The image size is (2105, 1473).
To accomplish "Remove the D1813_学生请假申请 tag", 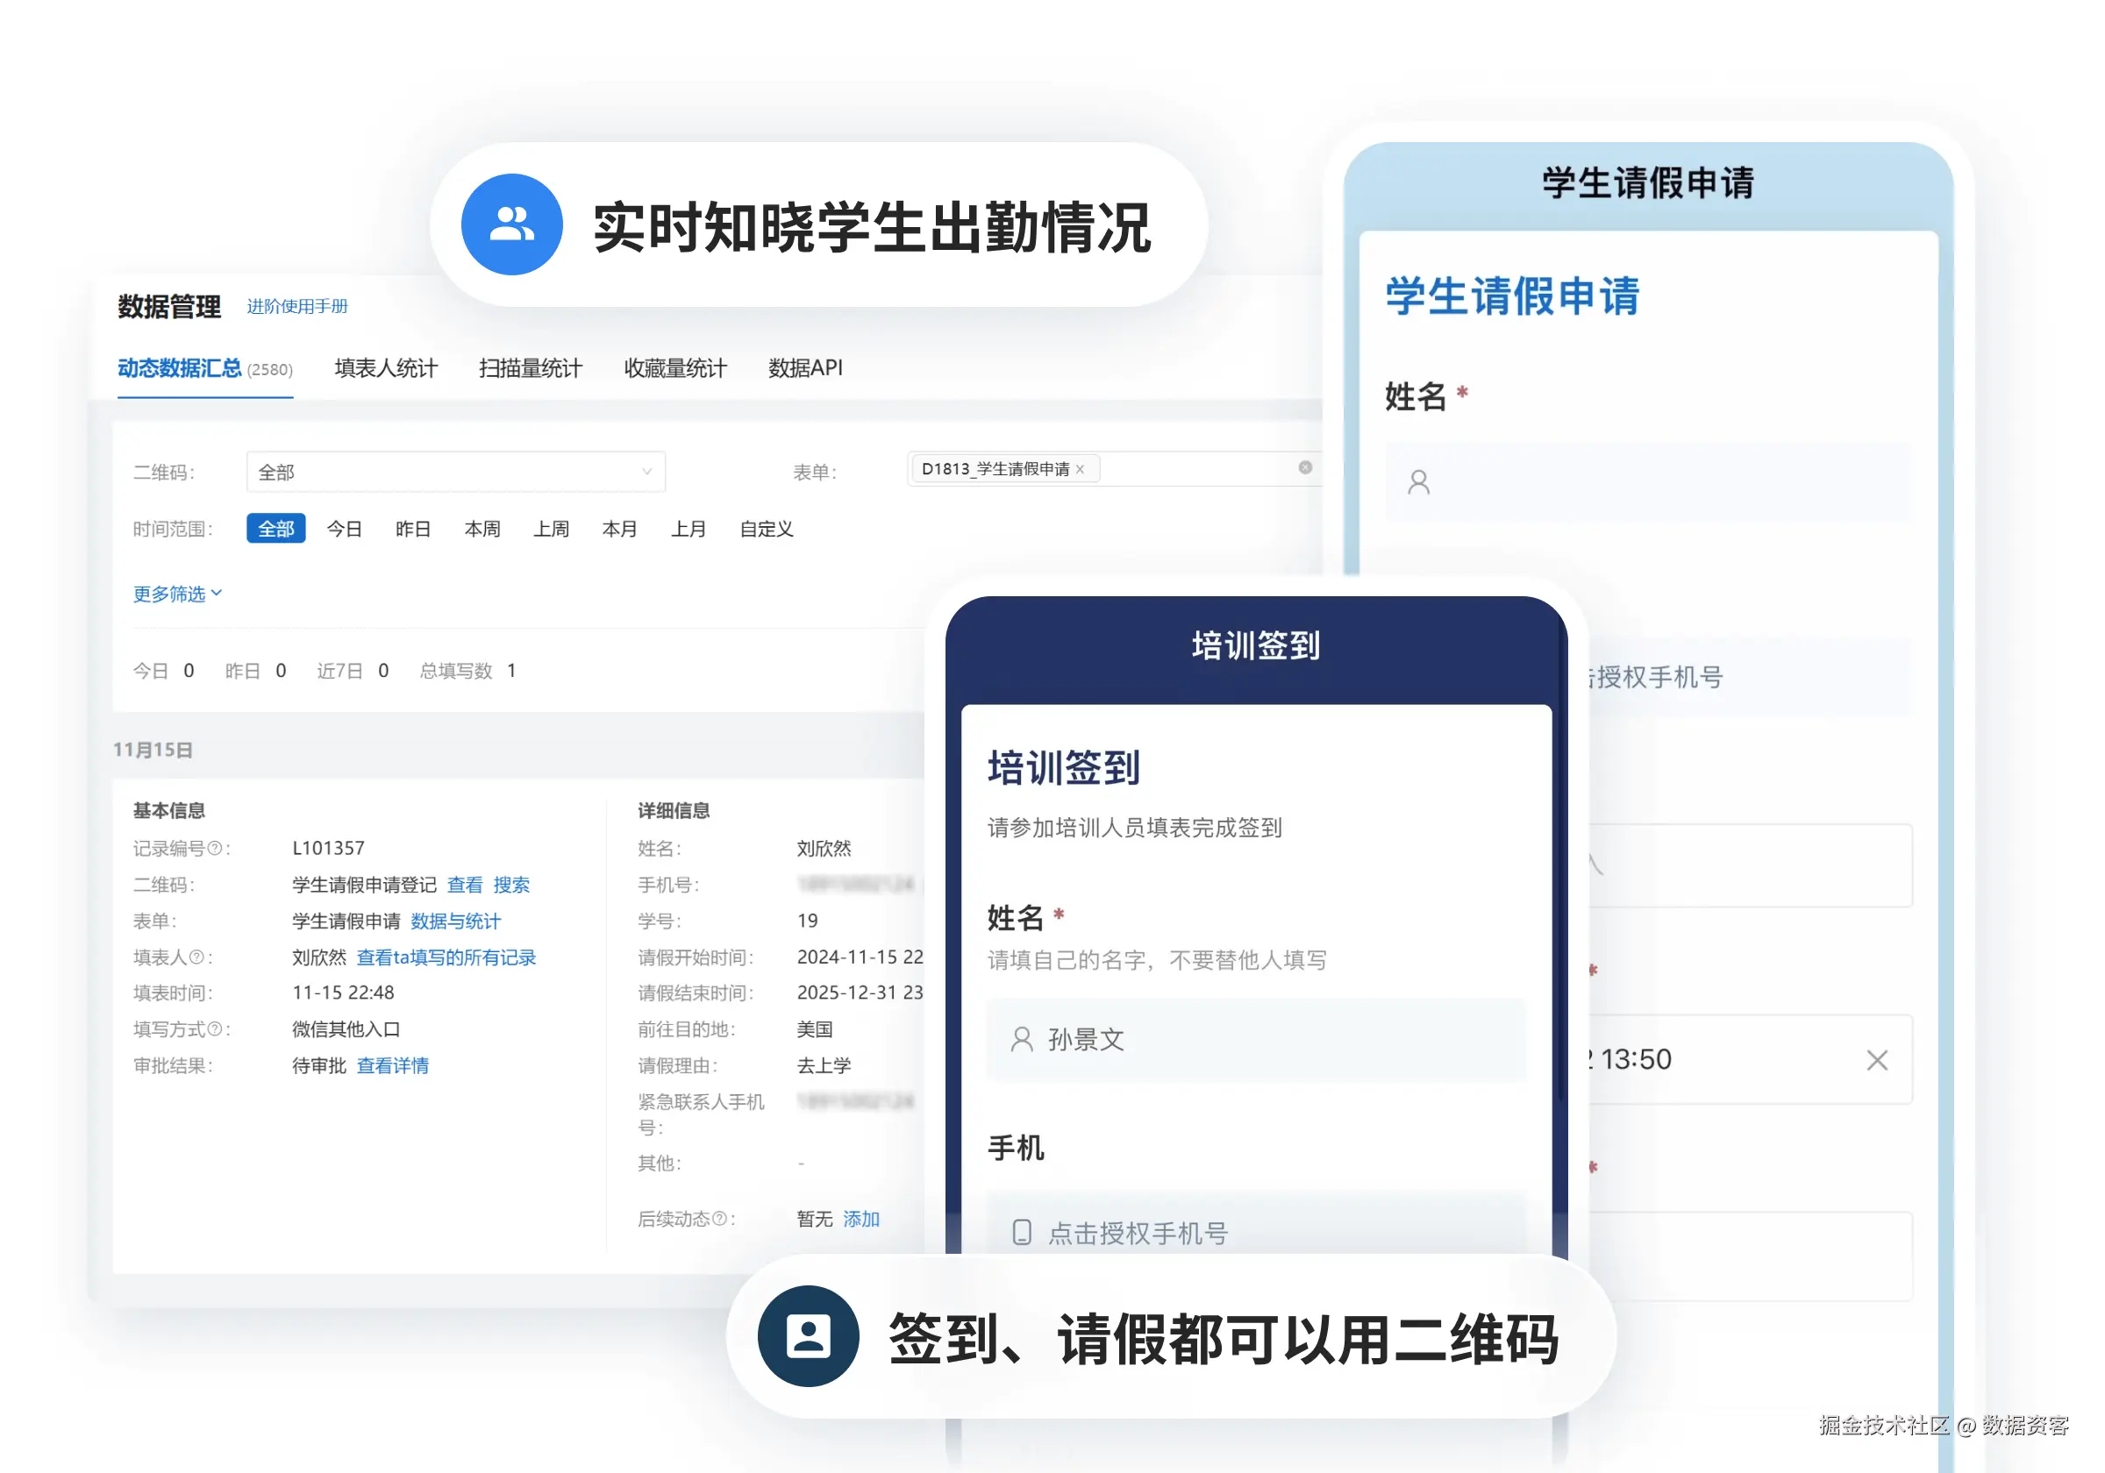I will (x=1080, y=469).
